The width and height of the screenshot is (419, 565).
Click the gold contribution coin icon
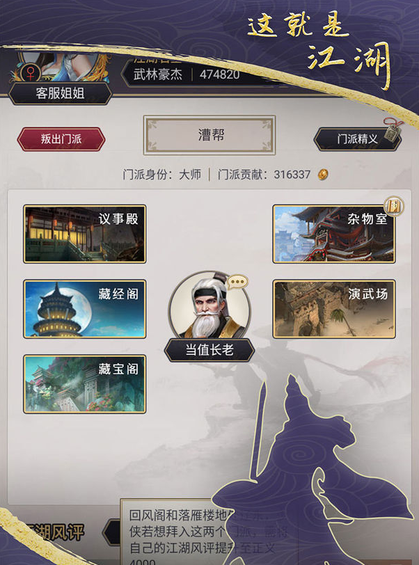[x=323, y=175]
